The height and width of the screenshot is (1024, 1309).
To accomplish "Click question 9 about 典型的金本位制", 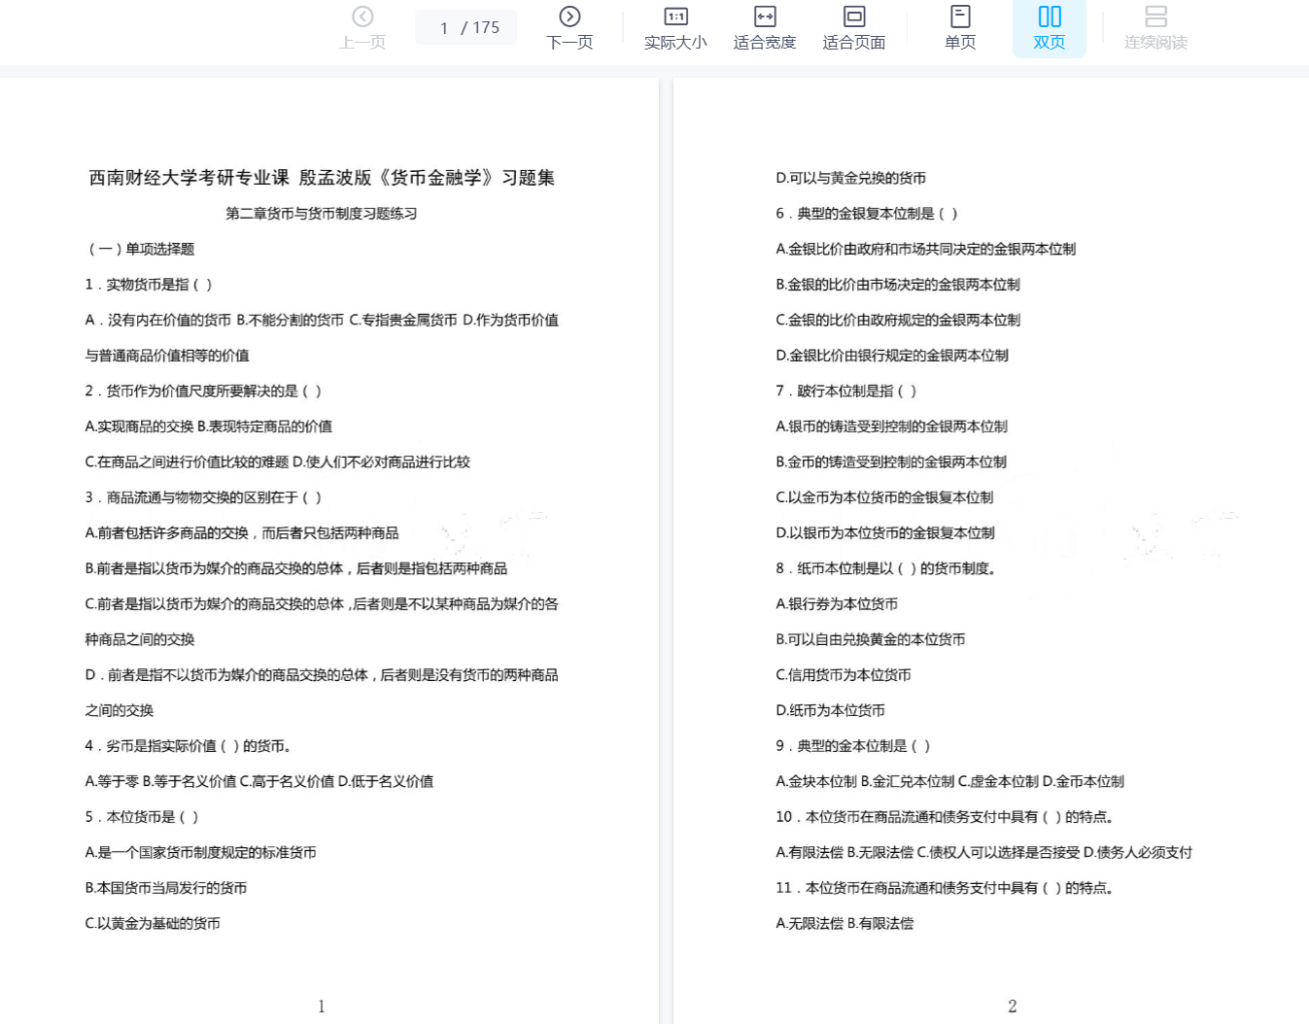I will coord(852,746).
